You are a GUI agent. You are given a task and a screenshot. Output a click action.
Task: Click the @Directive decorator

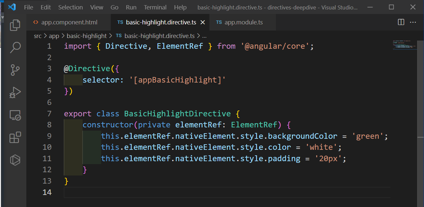(87, 69)
